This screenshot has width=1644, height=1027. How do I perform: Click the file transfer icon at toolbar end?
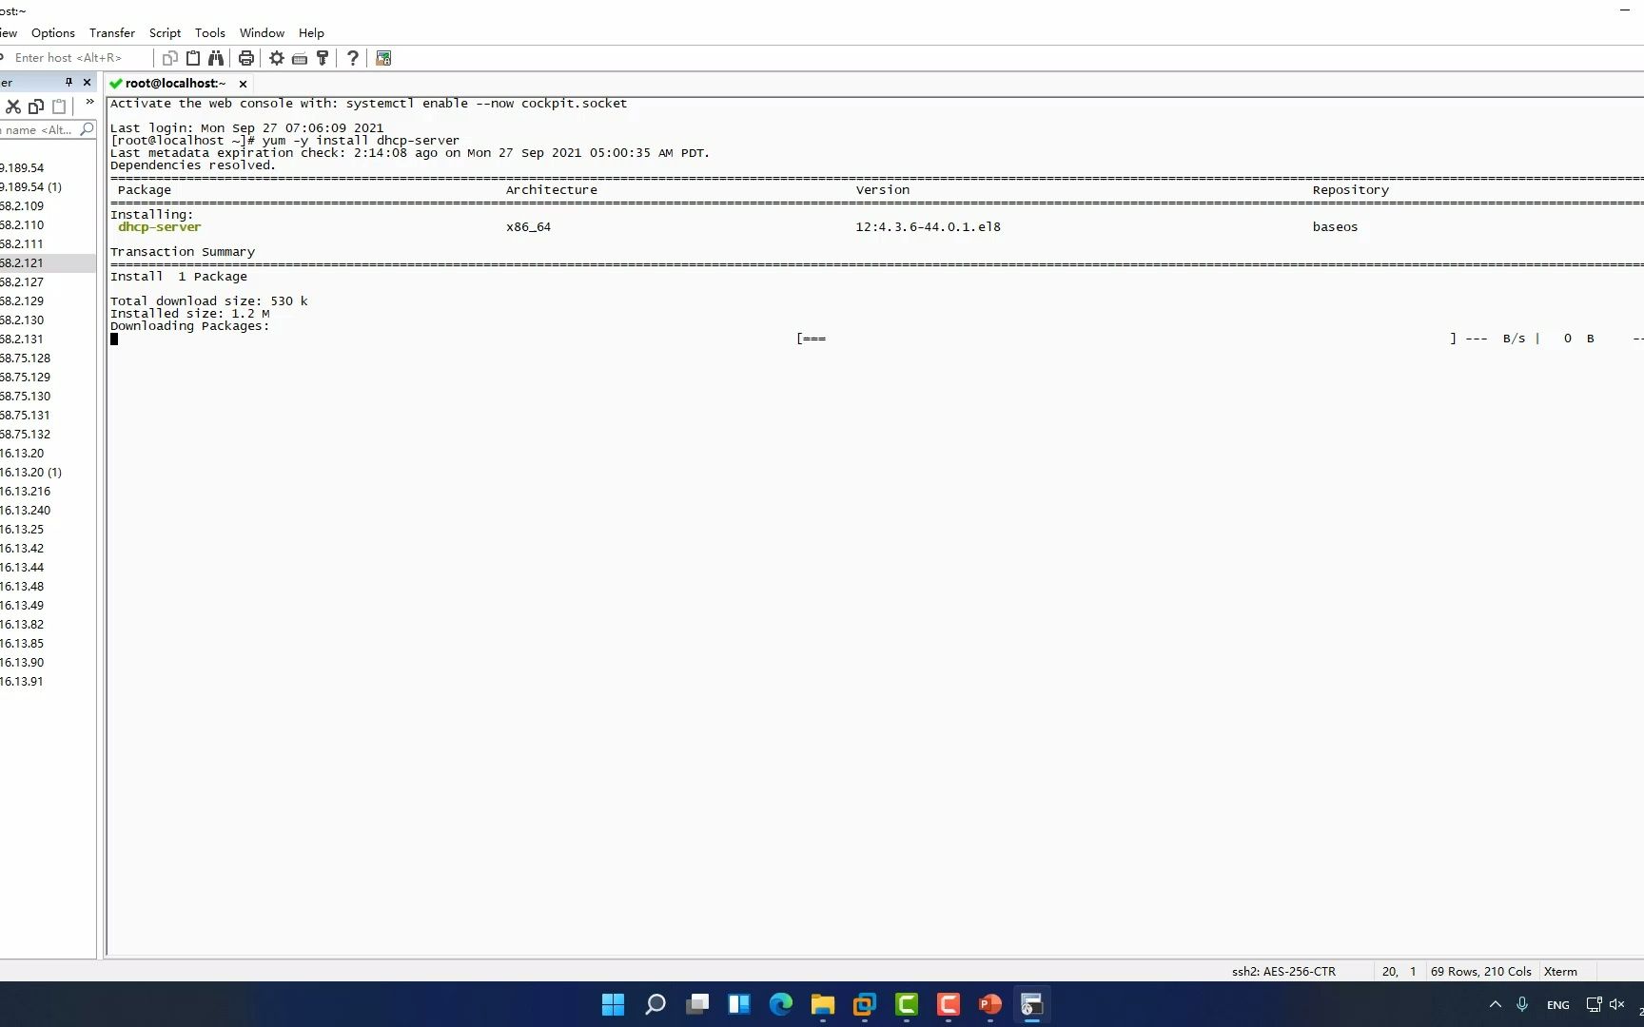(x=383, y=58)
